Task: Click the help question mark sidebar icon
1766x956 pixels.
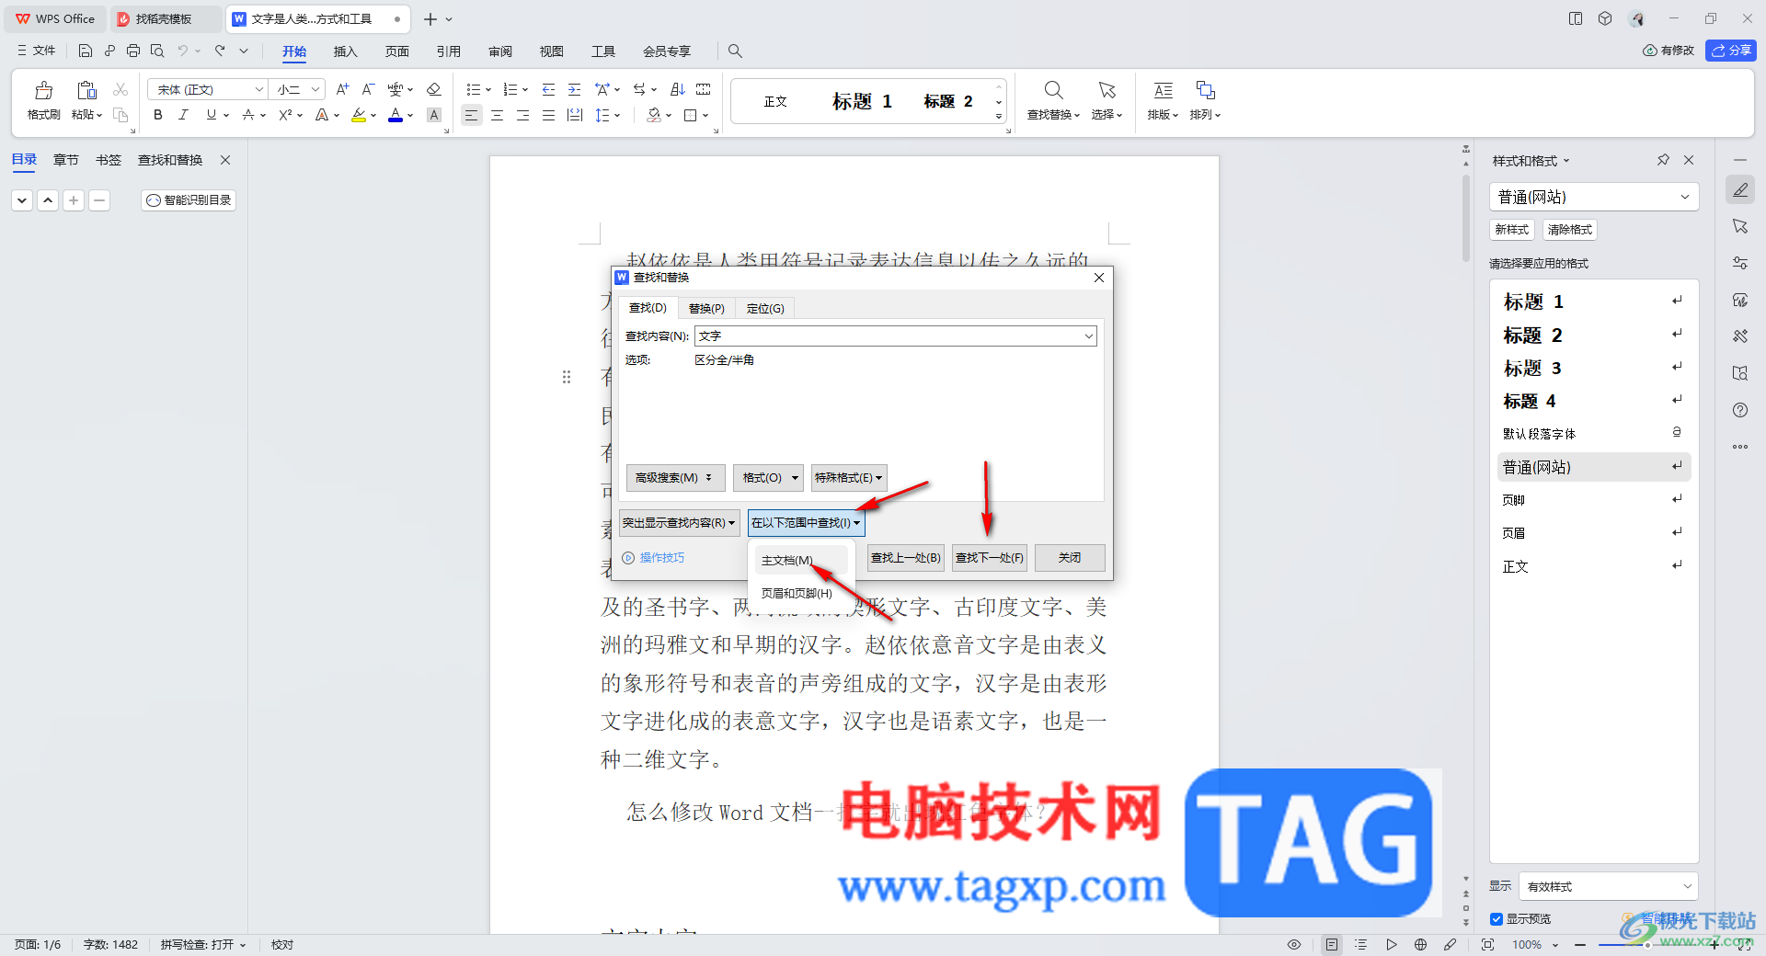Action: pyautogui.click(x=1740, y=410)
